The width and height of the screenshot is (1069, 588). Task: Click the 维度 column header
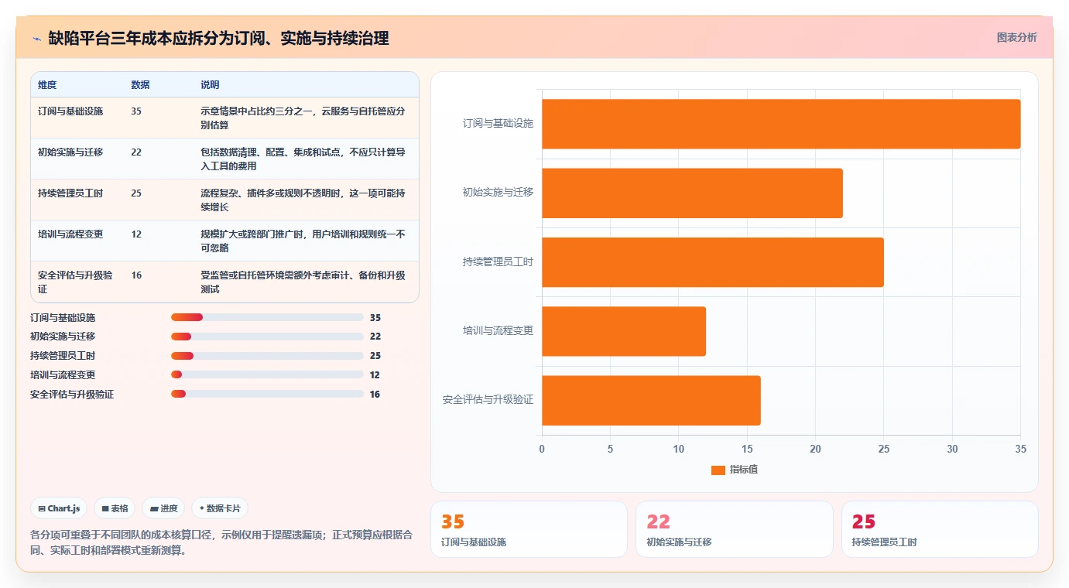point(47,85)
